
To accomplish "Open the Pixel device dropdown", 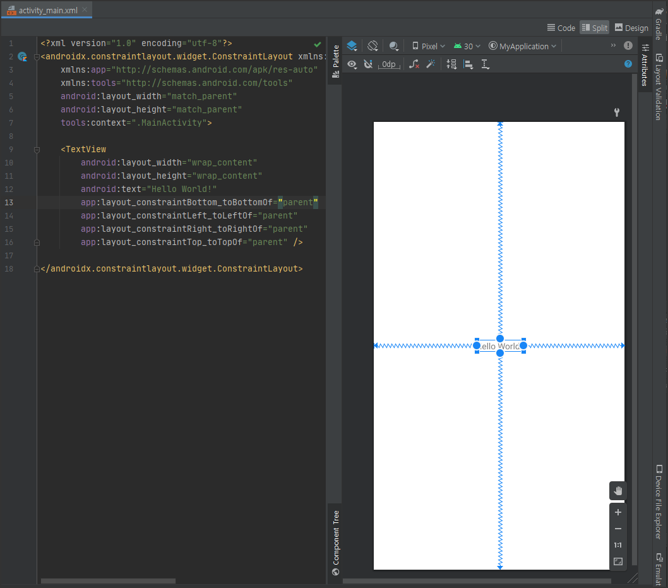I will pos(429,46).
